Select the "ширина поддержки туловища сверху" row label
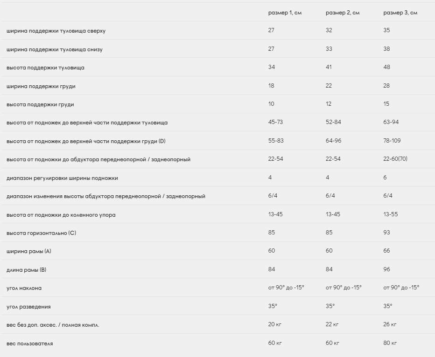The height and width of the screenshot is (357, 435). 56,31
